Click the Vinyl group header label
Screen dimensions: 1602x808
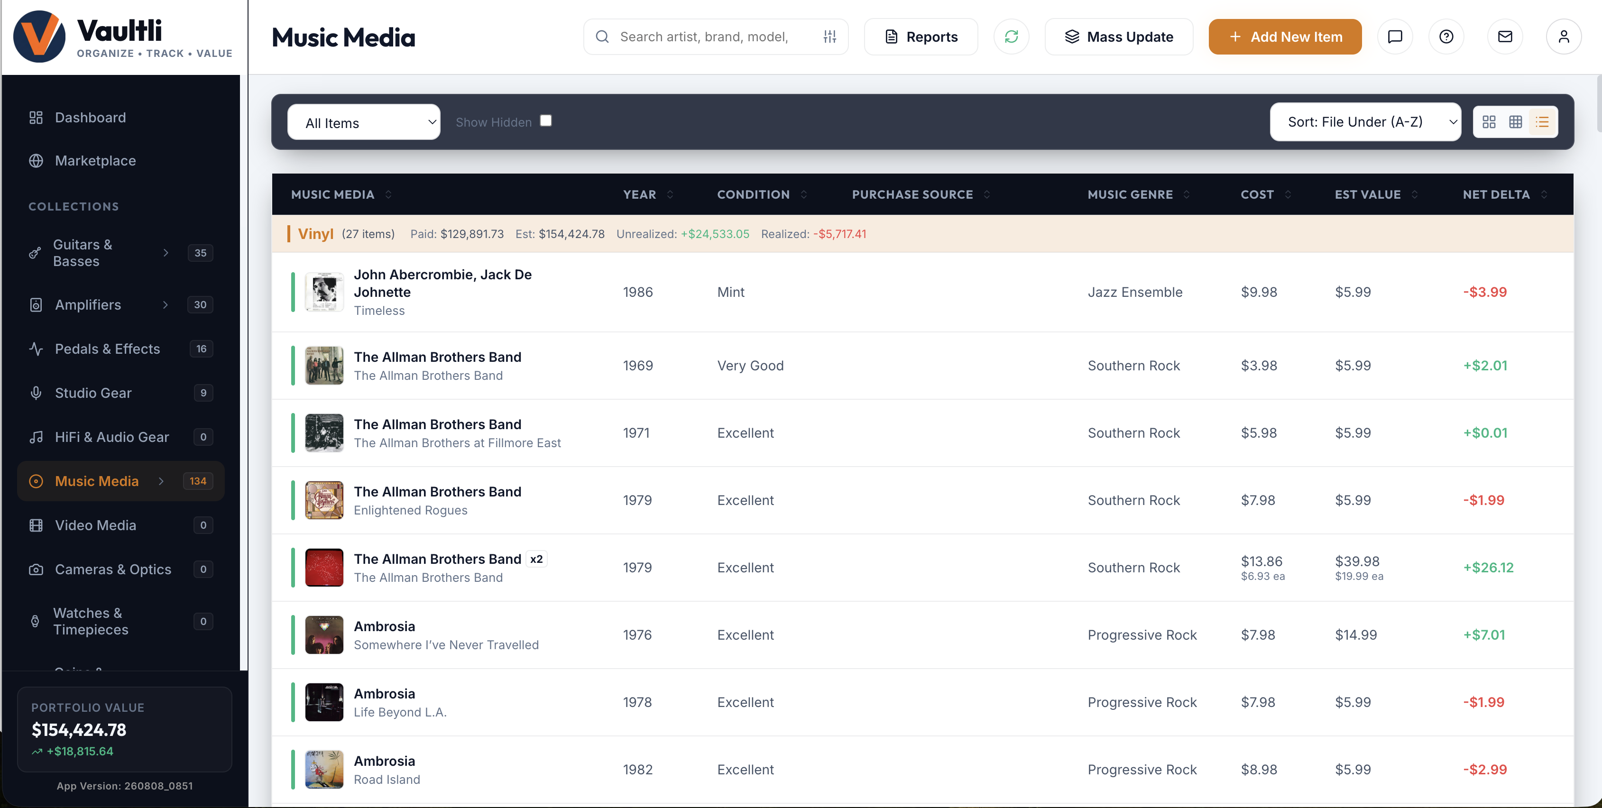click(315, 234)
